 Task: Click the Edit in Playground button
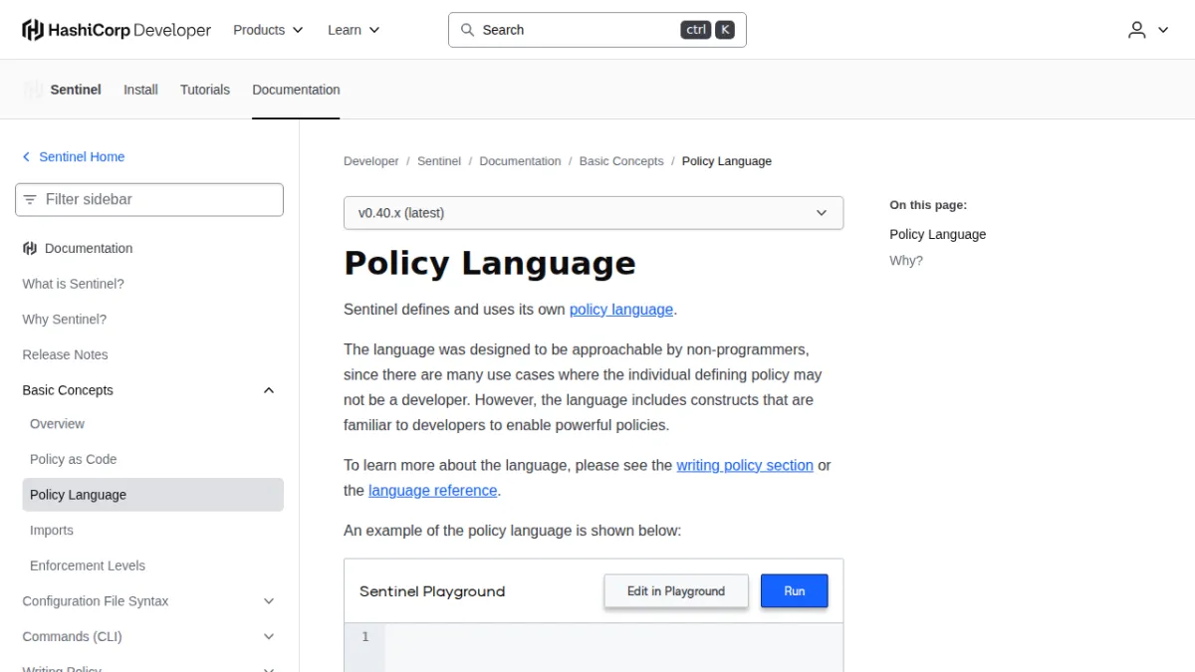676,591
